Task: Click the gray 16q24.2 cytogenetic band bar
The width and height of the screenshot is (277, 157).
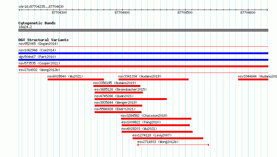Action: (x=143, y=30)
